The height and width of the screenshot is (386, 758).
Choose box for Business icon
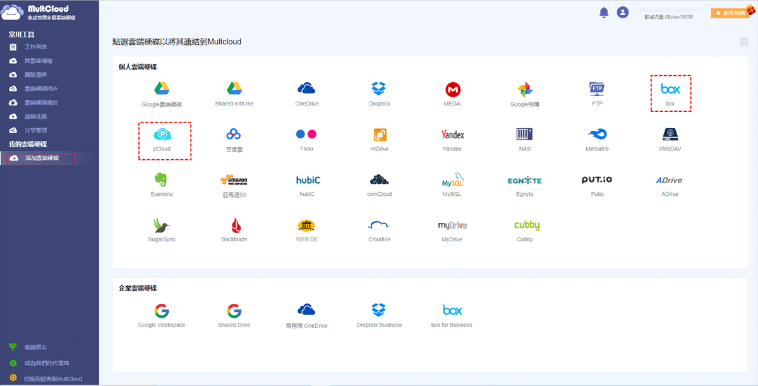(x=452, y=310)
